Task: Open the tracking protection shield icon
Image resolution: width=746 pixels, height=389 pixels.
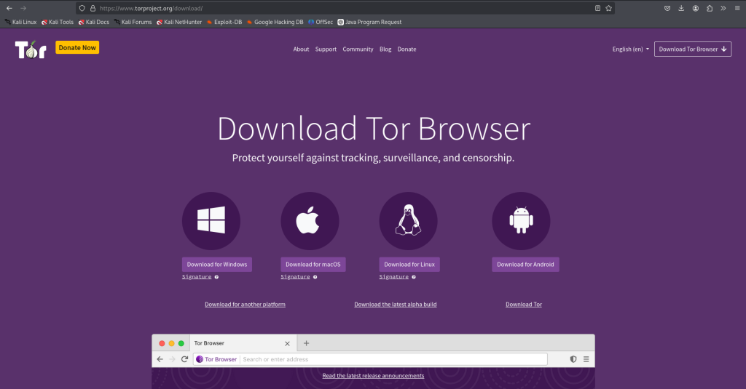Action: tap(82, 8)
